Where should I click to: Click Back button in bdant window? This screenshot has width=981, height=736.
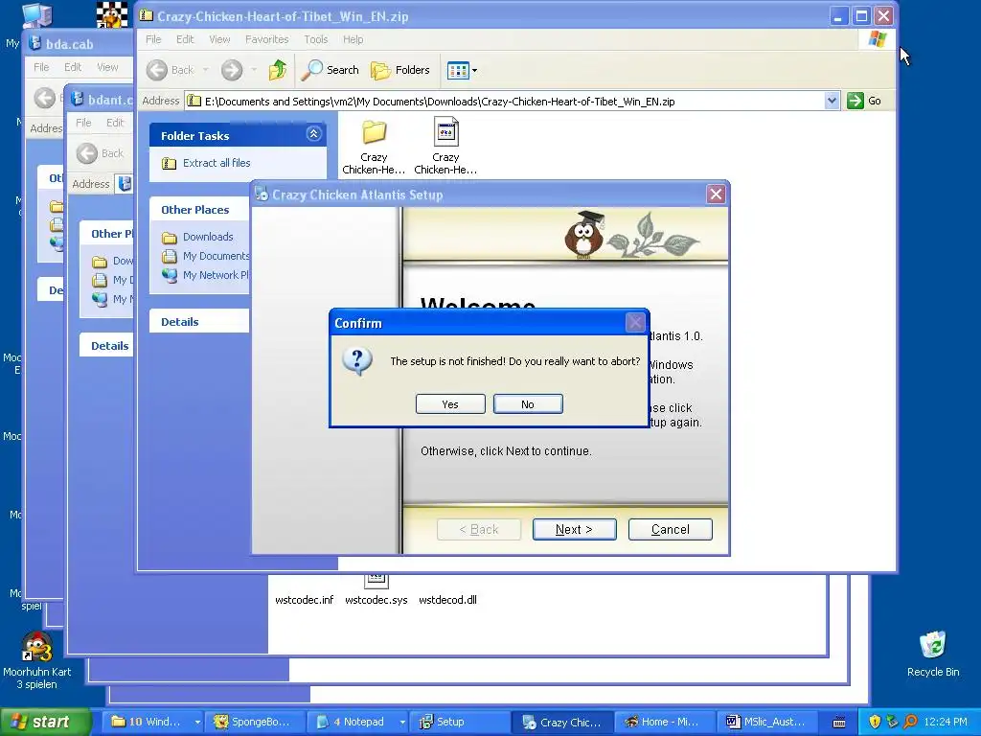click(x=100, y=153)
